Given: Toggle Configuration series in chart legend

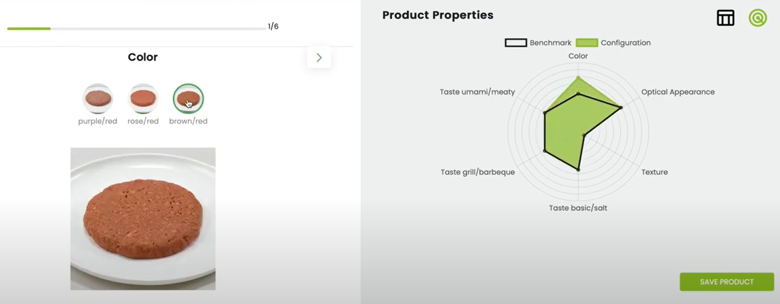Looking at the screenshot, I should click(x=613, y=43).
